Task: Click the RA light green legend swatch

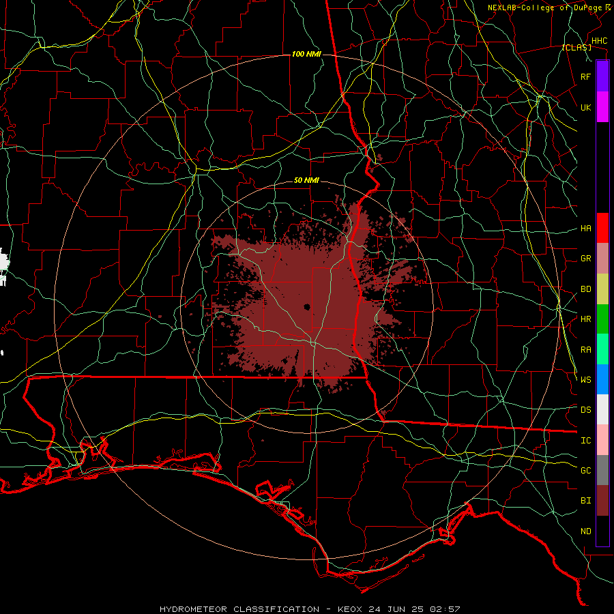Action: (602, 349)
